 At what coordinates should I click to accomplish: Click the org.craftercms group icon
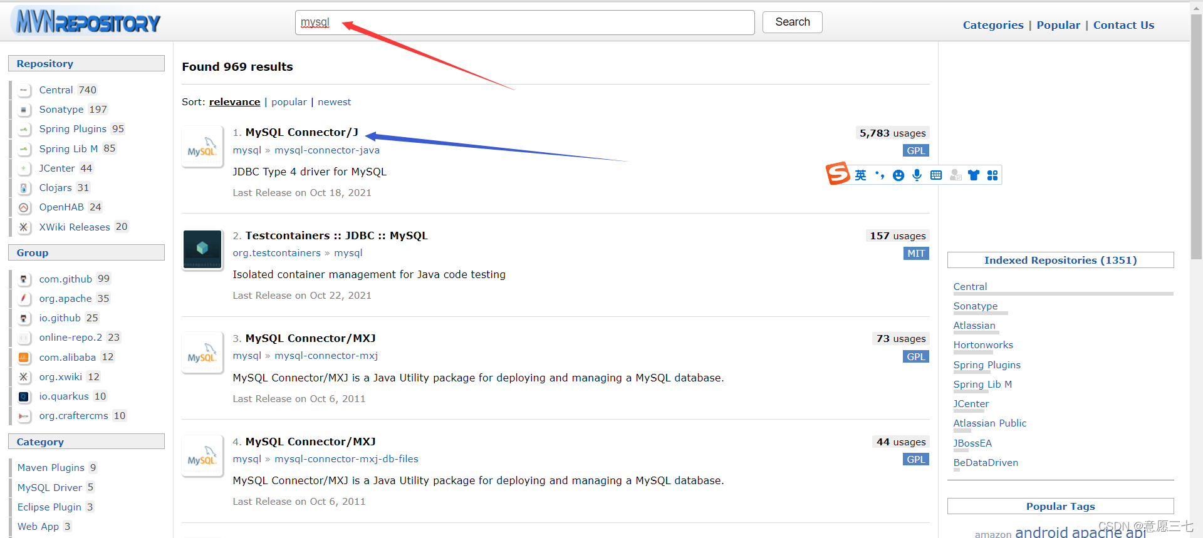[x=24, y=416]
